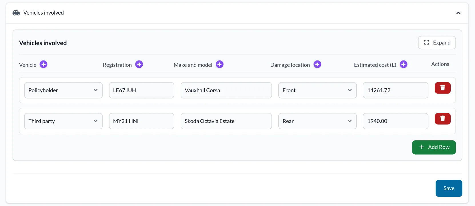Edit the 1940.00 estimated cost field
475x206 pixels.
pyautogui.click(x=396, y=121)
